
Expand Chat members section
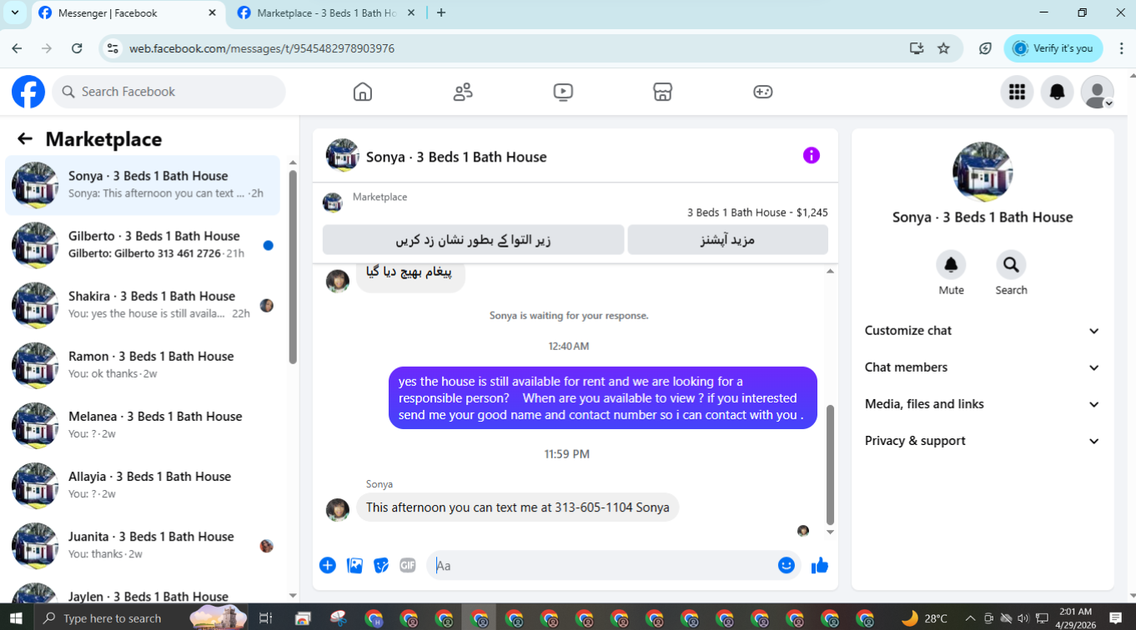pyautogui.click(x=983, y=367)
